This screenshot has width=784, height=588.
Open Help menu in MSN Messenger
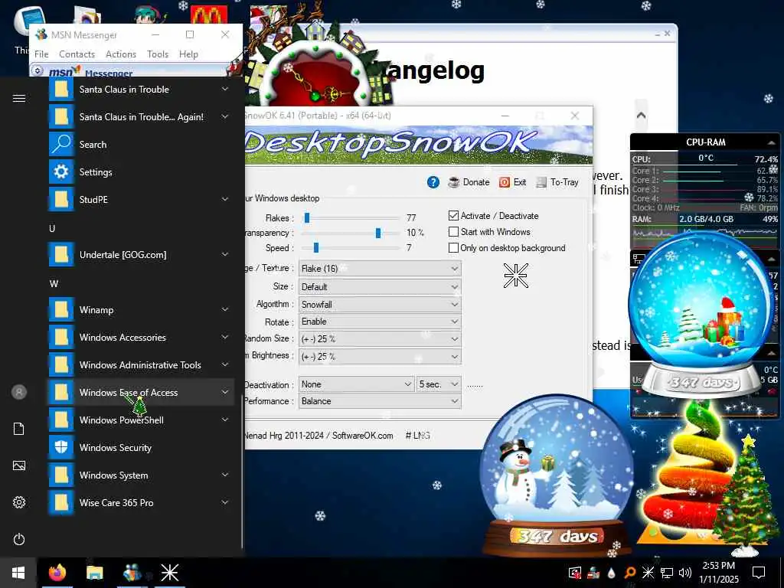188,54
